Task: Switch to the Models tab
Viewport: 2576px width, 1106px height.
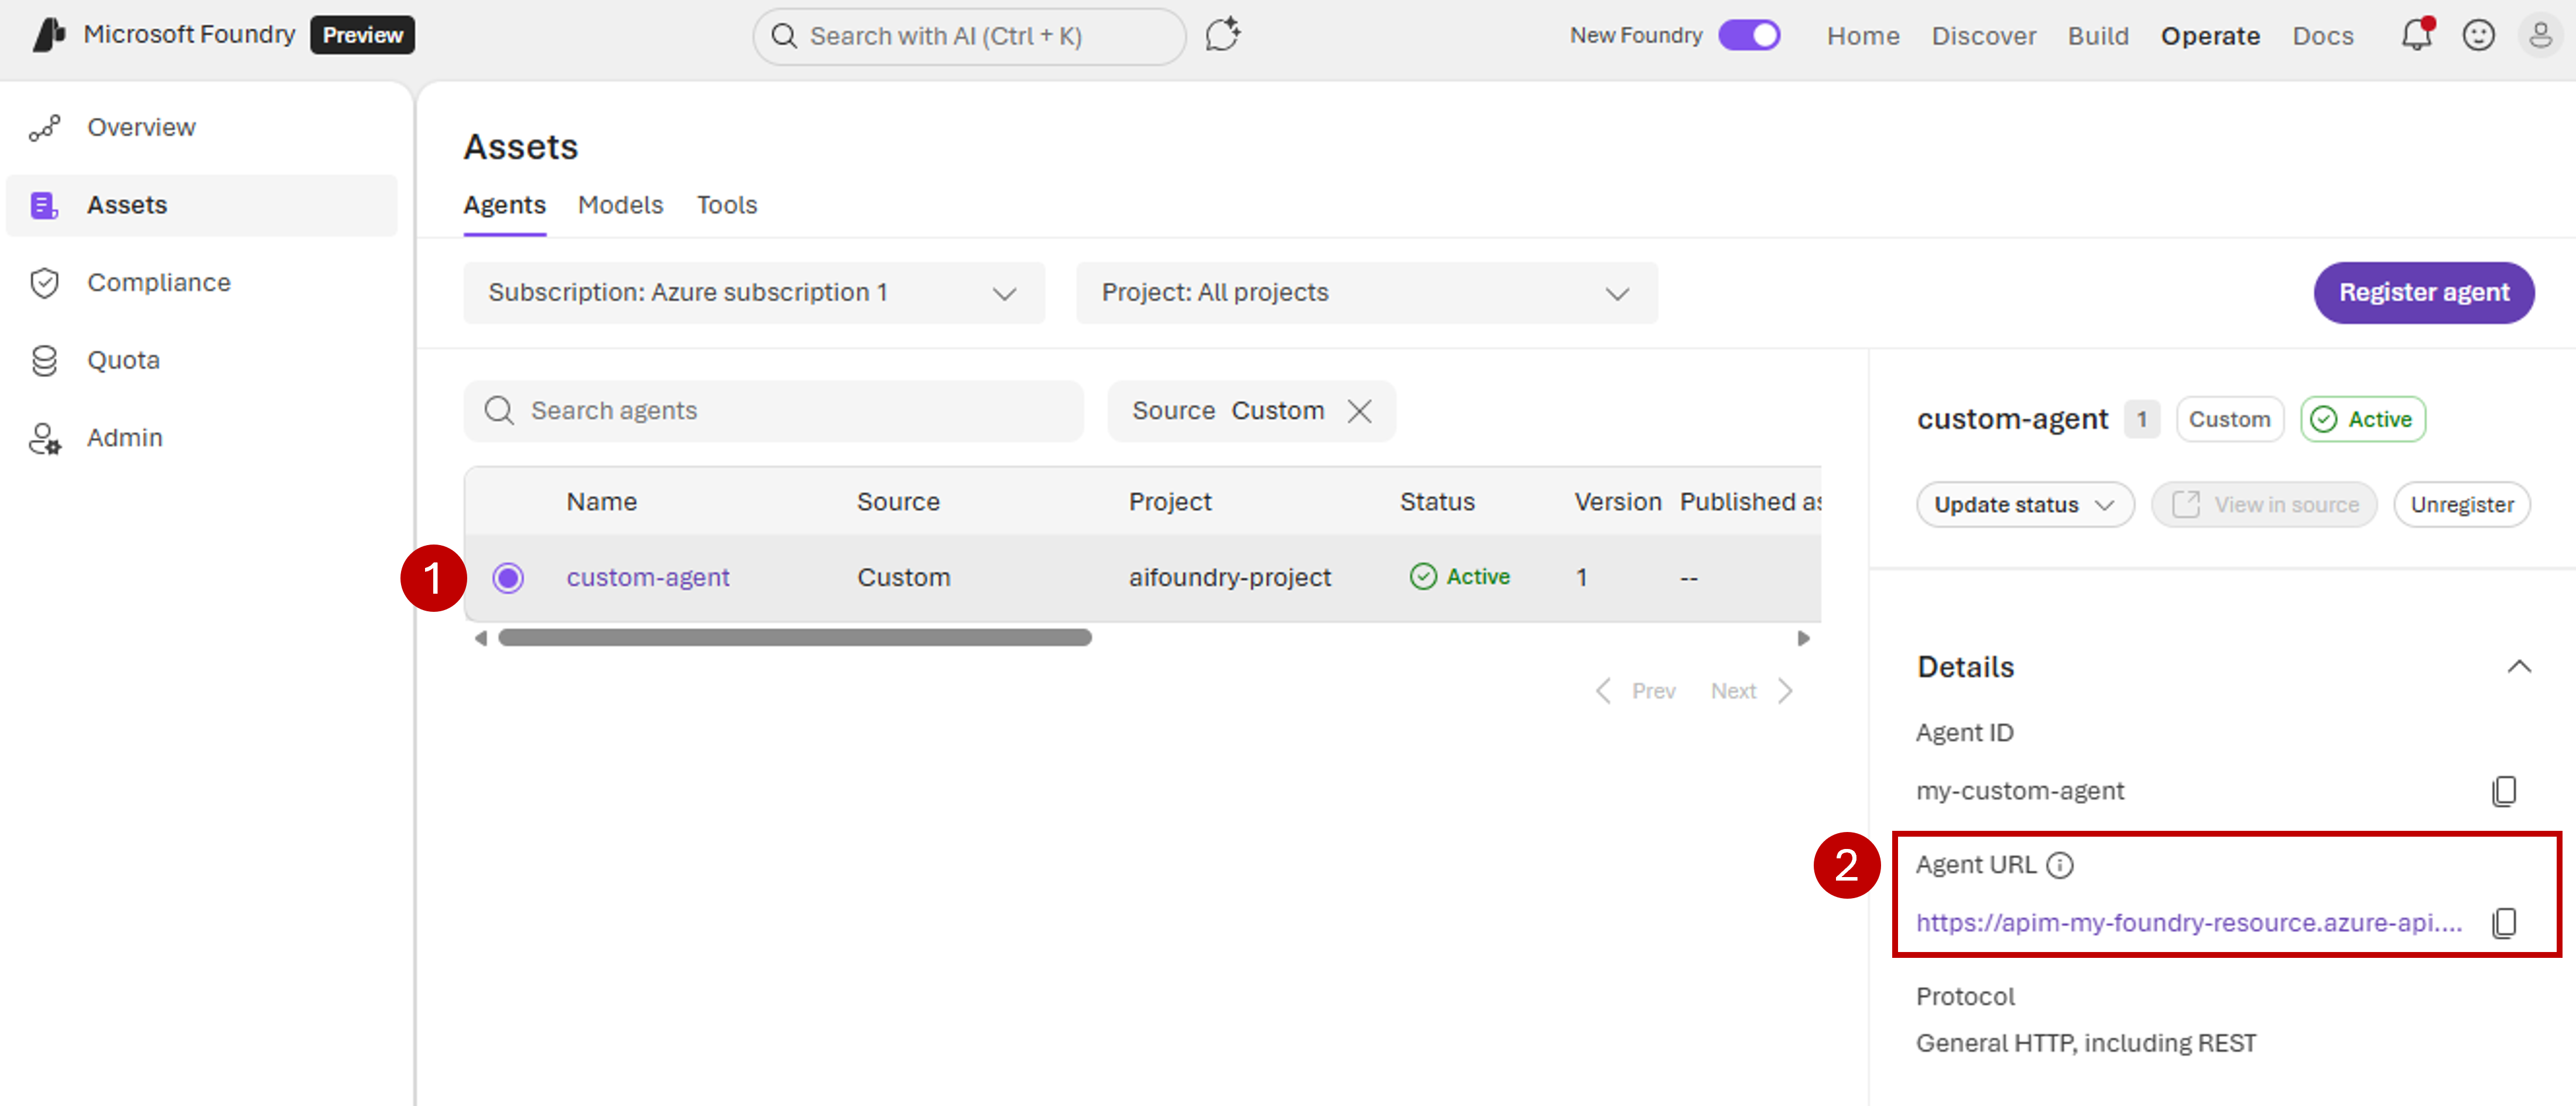Action: pos(620,205)
